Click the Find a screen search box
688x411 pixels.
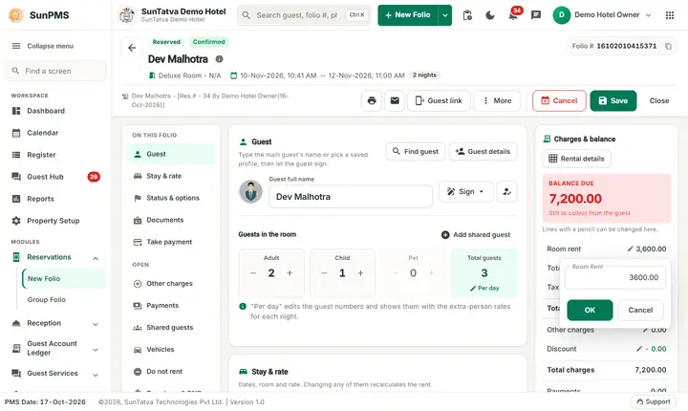[x=55, y=71]
